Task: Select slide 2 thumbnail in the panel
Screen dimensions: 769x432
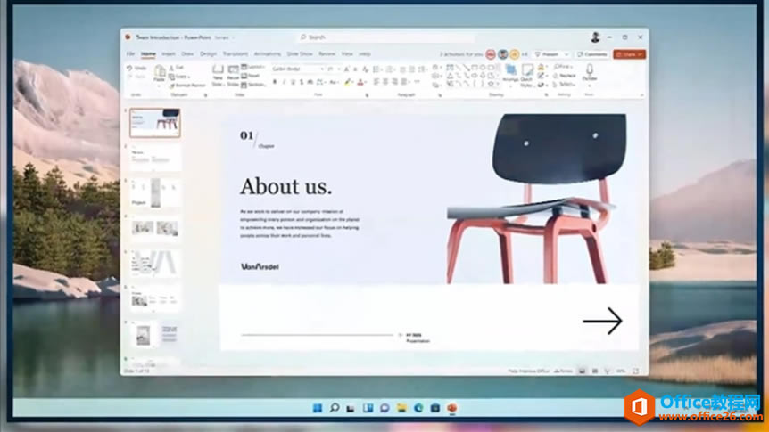Action: 154,158
